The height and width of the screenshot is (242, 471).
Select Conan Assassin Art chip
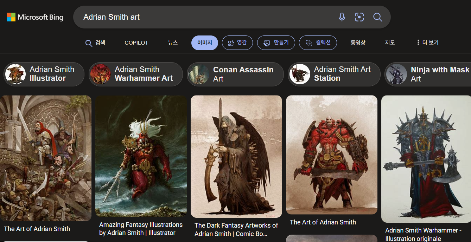235,74
